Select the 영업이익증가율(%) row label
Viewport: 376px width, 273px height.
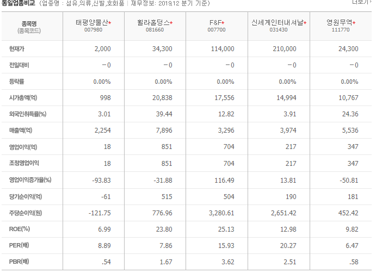pyautogui.click(x=30, y=180)
